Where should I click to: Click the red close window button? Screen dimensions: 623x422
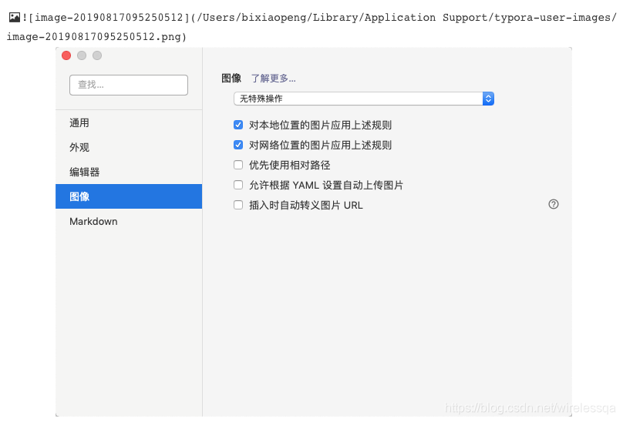pyautogui.click(x=66, y=55)
